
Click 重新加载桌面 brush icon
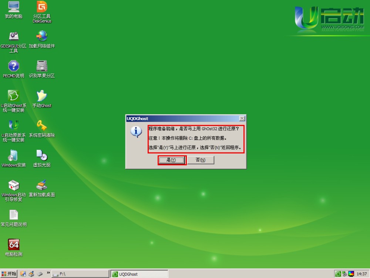click(42, 188)
